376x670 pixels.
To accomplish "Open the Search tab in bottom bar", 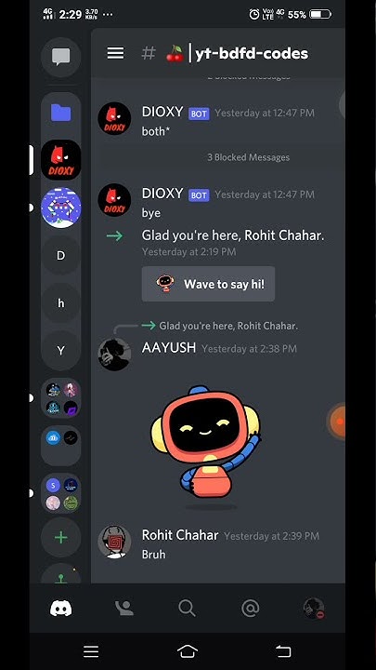I will coord(187,608).
